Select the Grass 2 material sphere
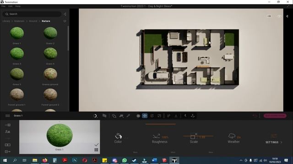The height and width of the screenshot is (164, 293). click(x=50, y=33)
